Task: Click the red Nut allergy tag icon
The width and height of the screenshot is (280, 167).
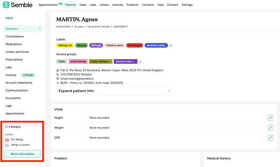Action: click(7, 140)
